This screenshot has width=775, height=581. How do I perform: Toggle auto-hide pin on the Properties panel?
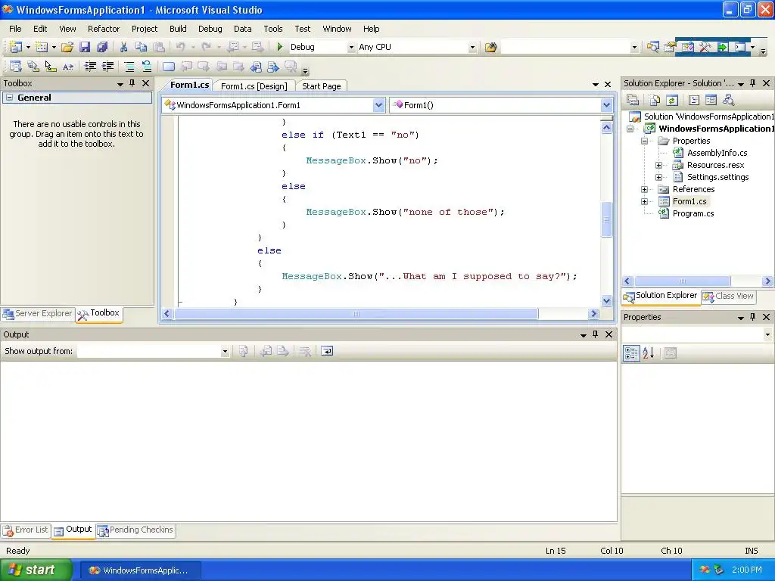point(753,317)
